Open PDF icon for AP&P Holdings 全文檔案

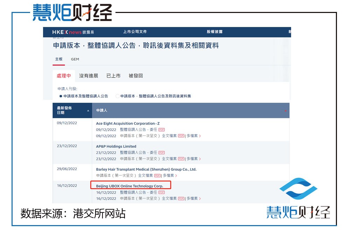coord(181,159)
